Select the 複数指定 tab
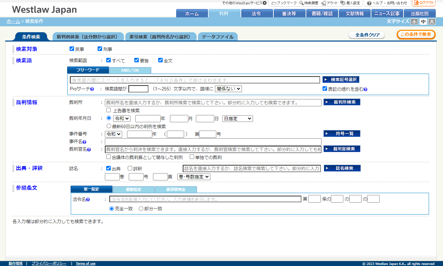443x266 pixels. (x=134, y=189)
